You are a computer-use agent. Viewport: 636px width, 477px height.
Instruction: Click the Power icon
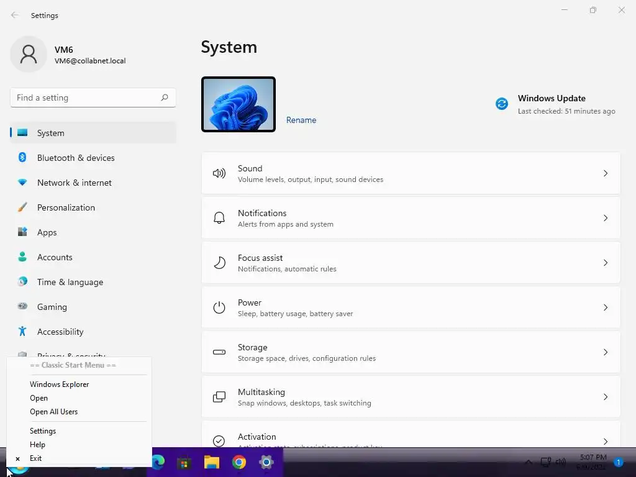coord(219,307)
